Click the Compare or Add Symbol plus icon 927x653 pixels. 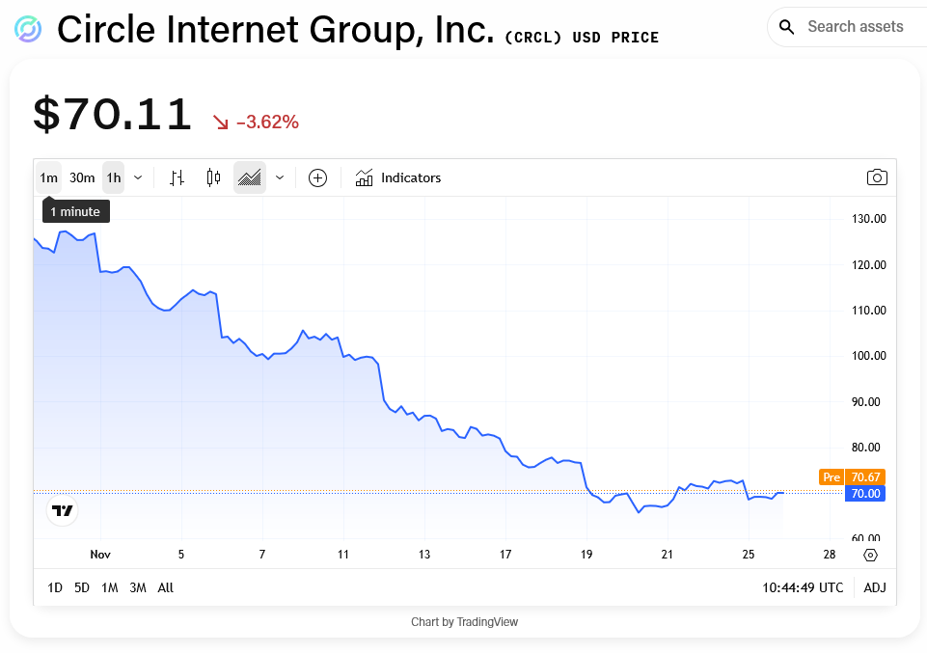[x=317, y=177]
